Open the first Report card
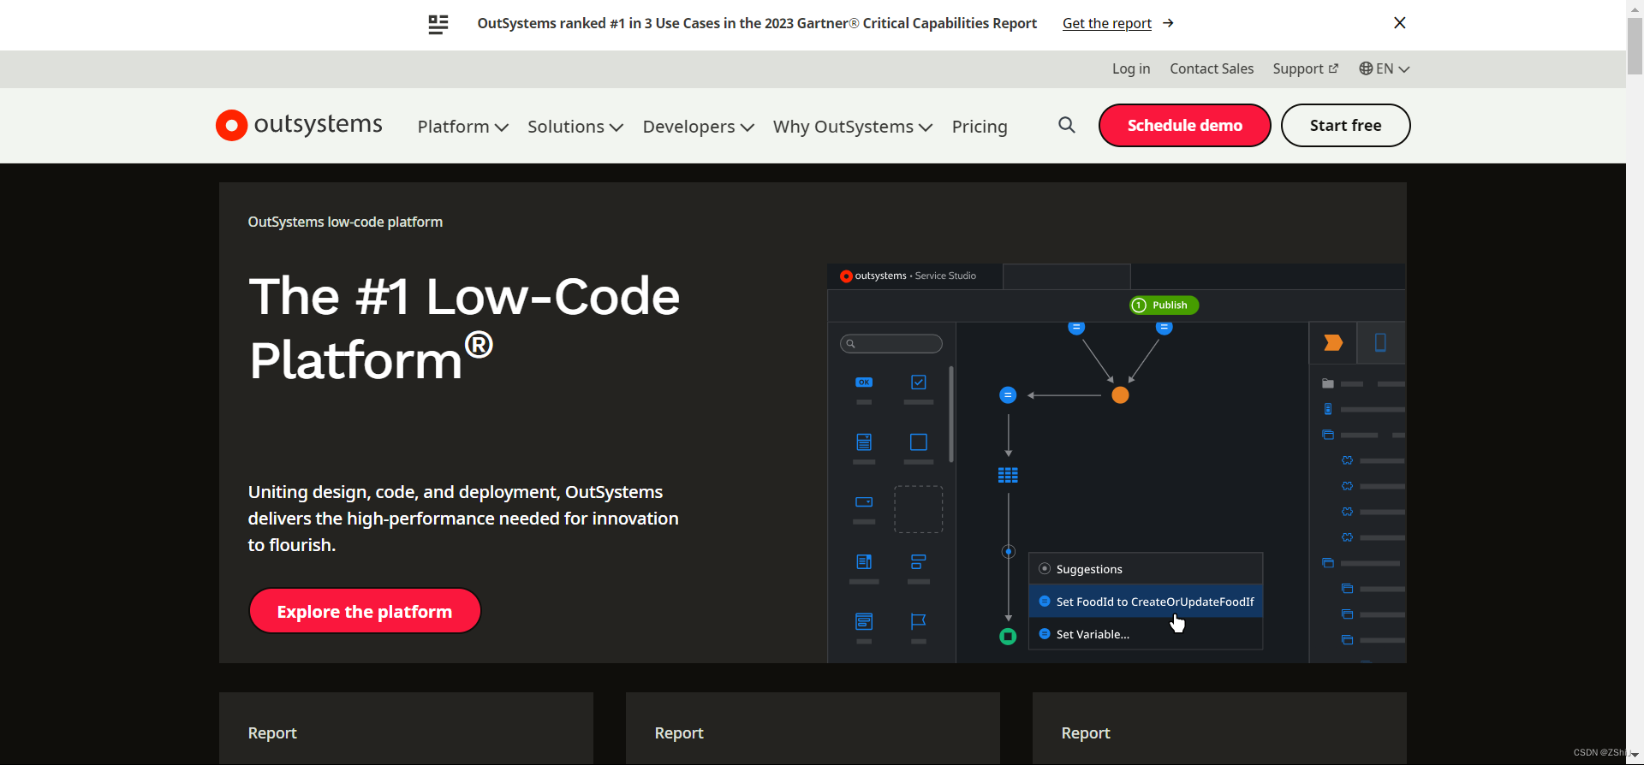The height and width of the screenshot is (765, 1644). click(406, 728)
